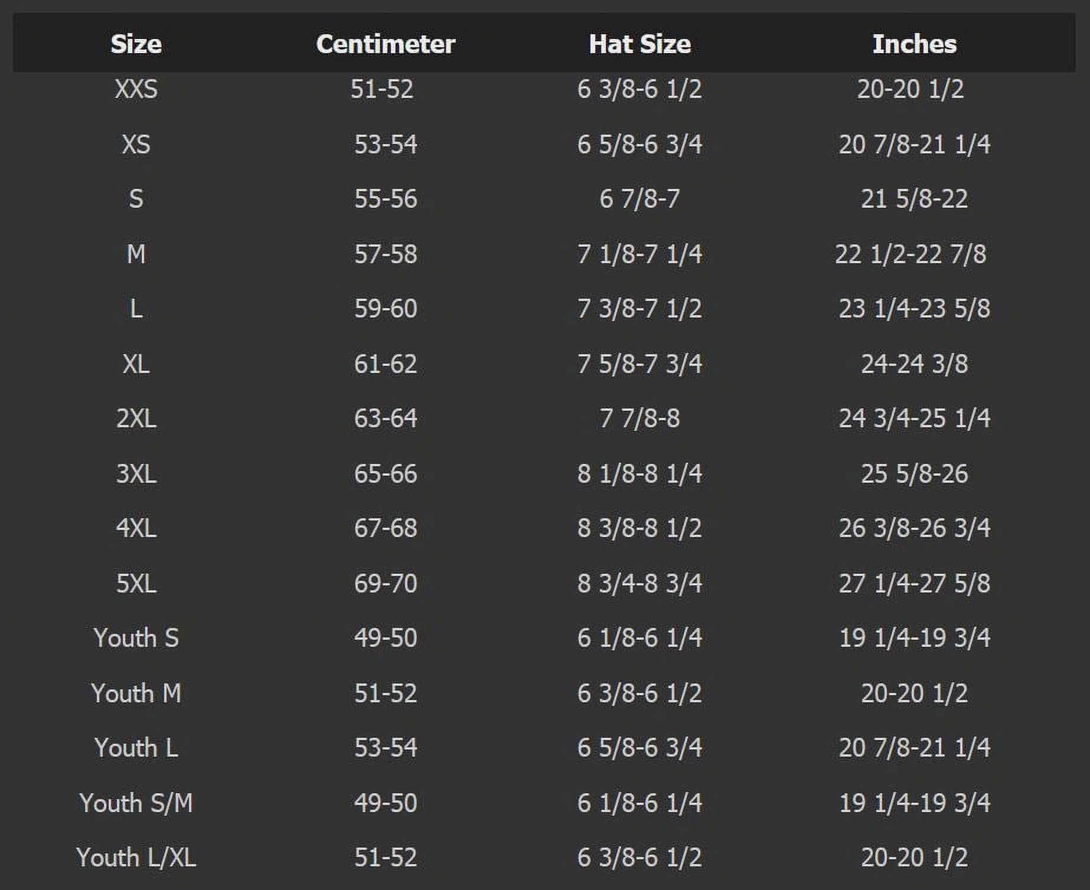The width and height of the screenshot is (1090, 890).
Task: Select the XXS size label
Action: (136, 90)
